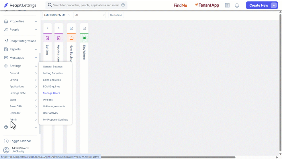Viewport: 282px width, 159px height.
Task: Open Invoices from the flyout
Action: (x=48, y=100)
